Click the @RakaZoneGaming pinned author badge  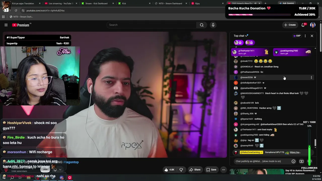251,152
